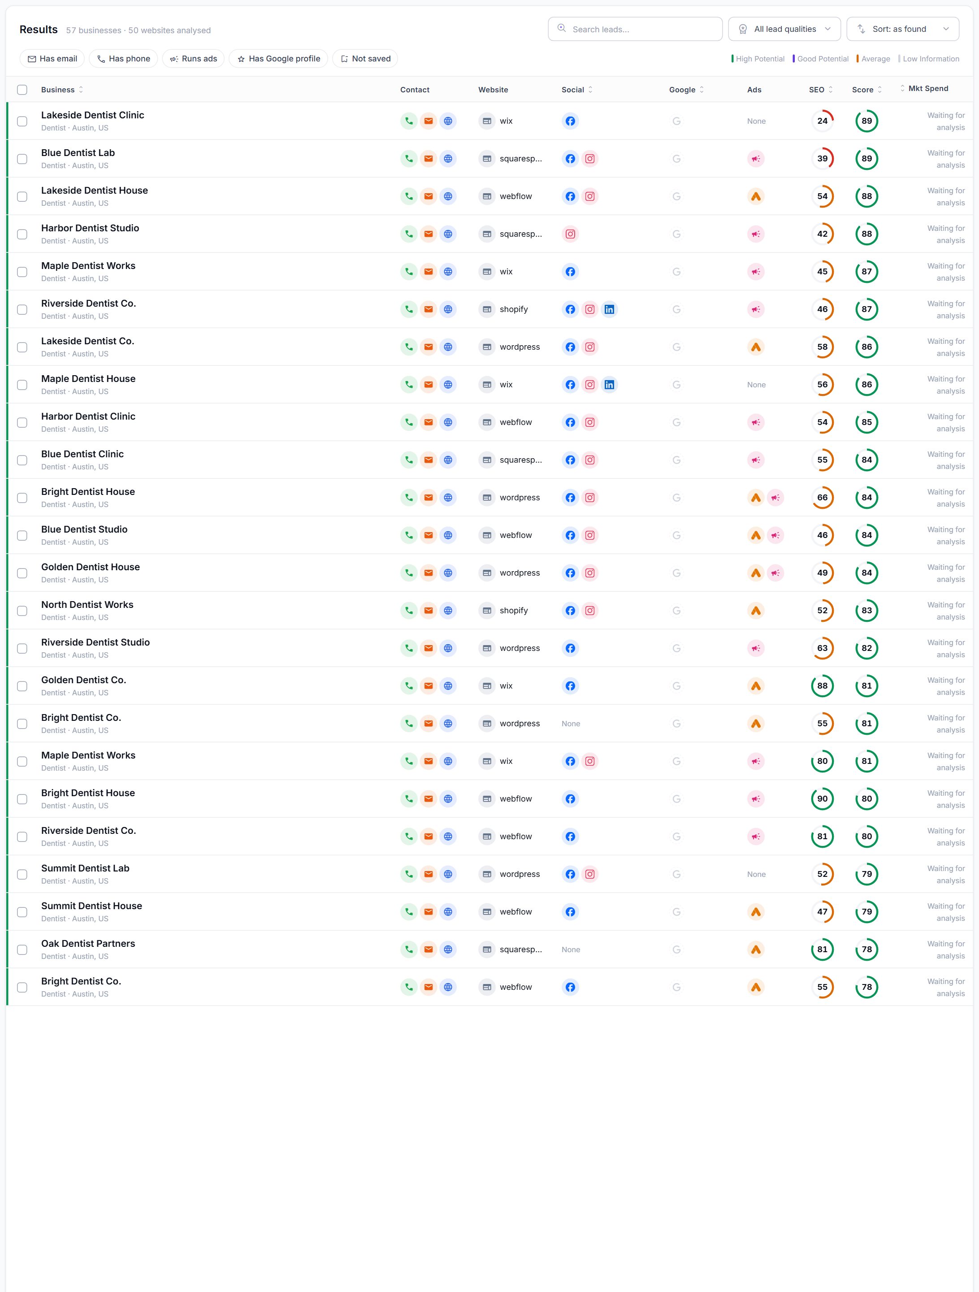
Task: Open Facebook icon for Maple Dentist House
Action: click(x=570, y=385)
